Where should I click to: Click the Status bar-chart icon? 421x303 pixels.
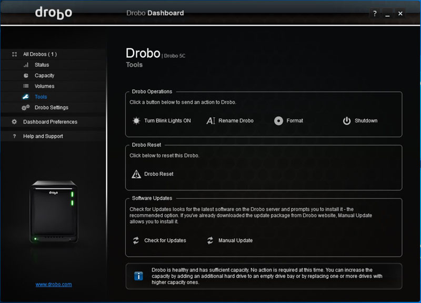(x=26, y=65)
